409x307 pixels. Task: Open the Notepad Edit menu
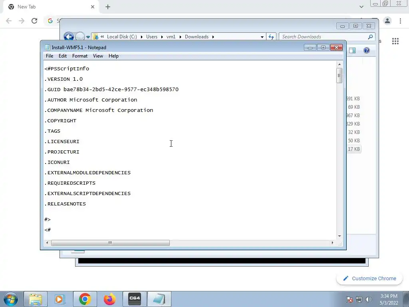[x=63, y=56]
